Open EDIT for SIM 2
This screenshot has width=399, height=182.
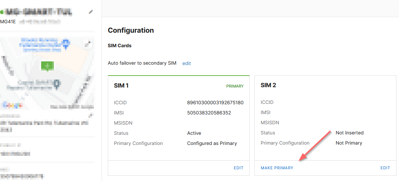click(x=385, y=168)
